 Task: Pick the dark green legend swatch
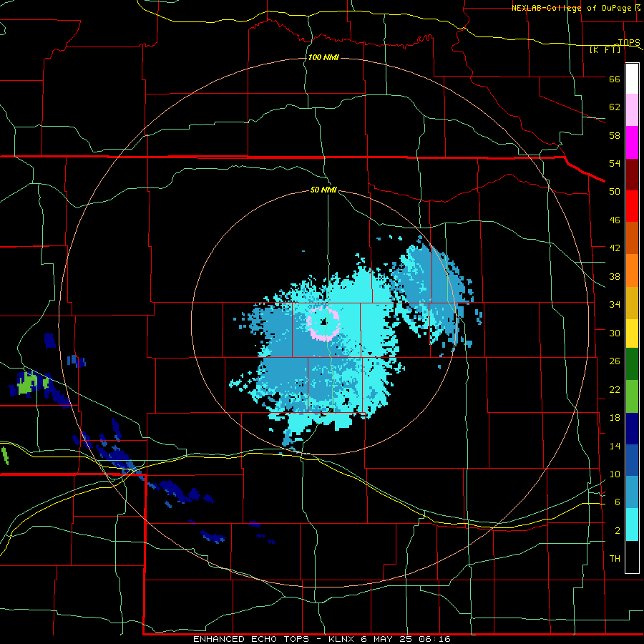(x=632, y=364)
